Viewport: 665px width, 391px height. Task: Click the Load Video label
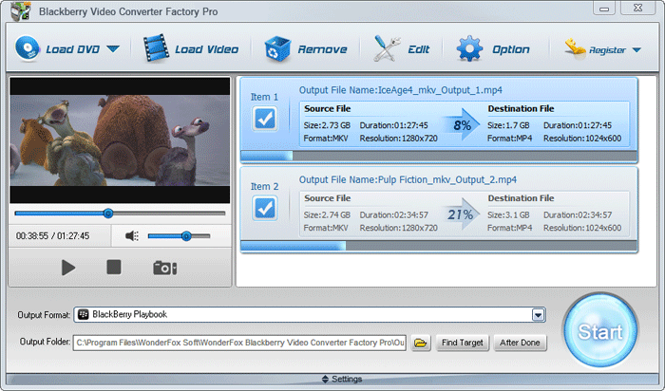(206, 49)
